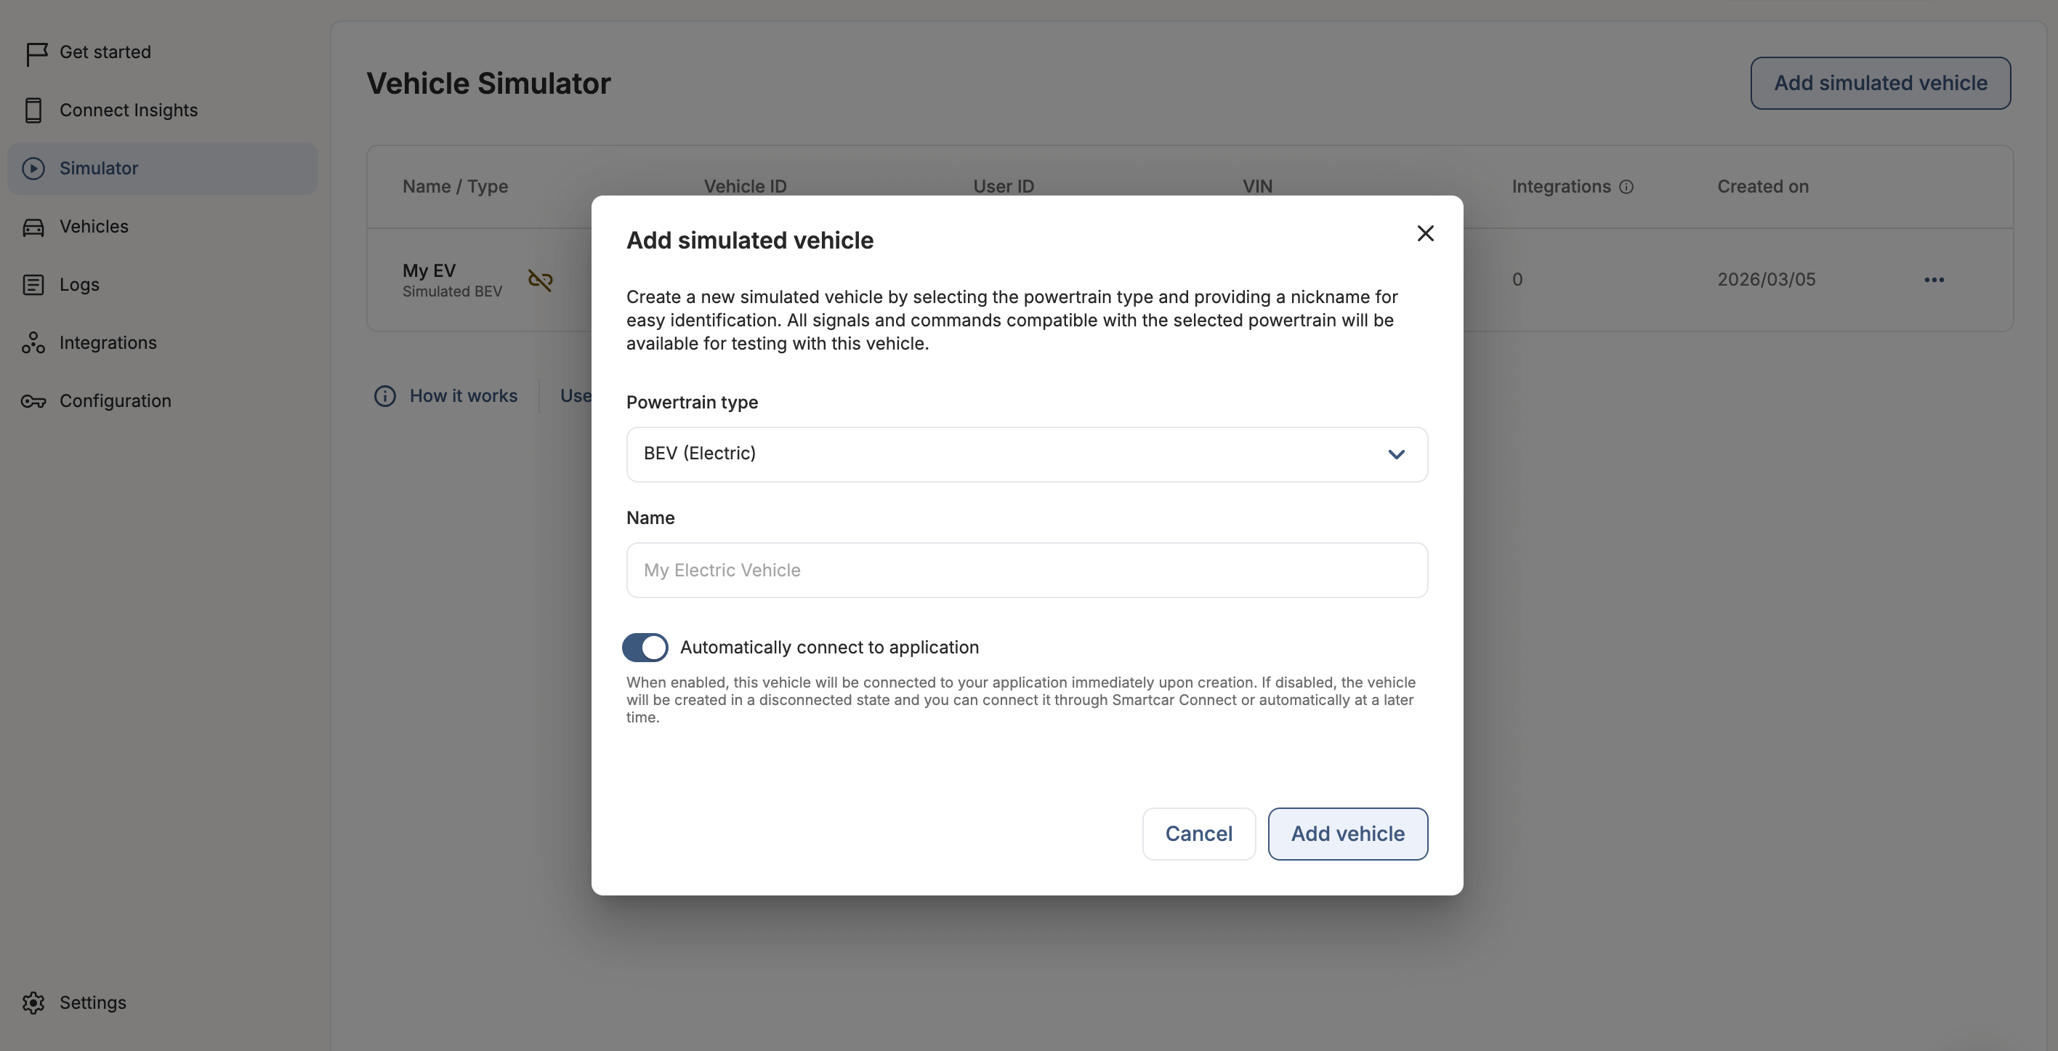Open Connect Insights via its phone icon
The height and width of the screenshot is (1051, 2058).
pyautogui.click(x=33, y=110)
